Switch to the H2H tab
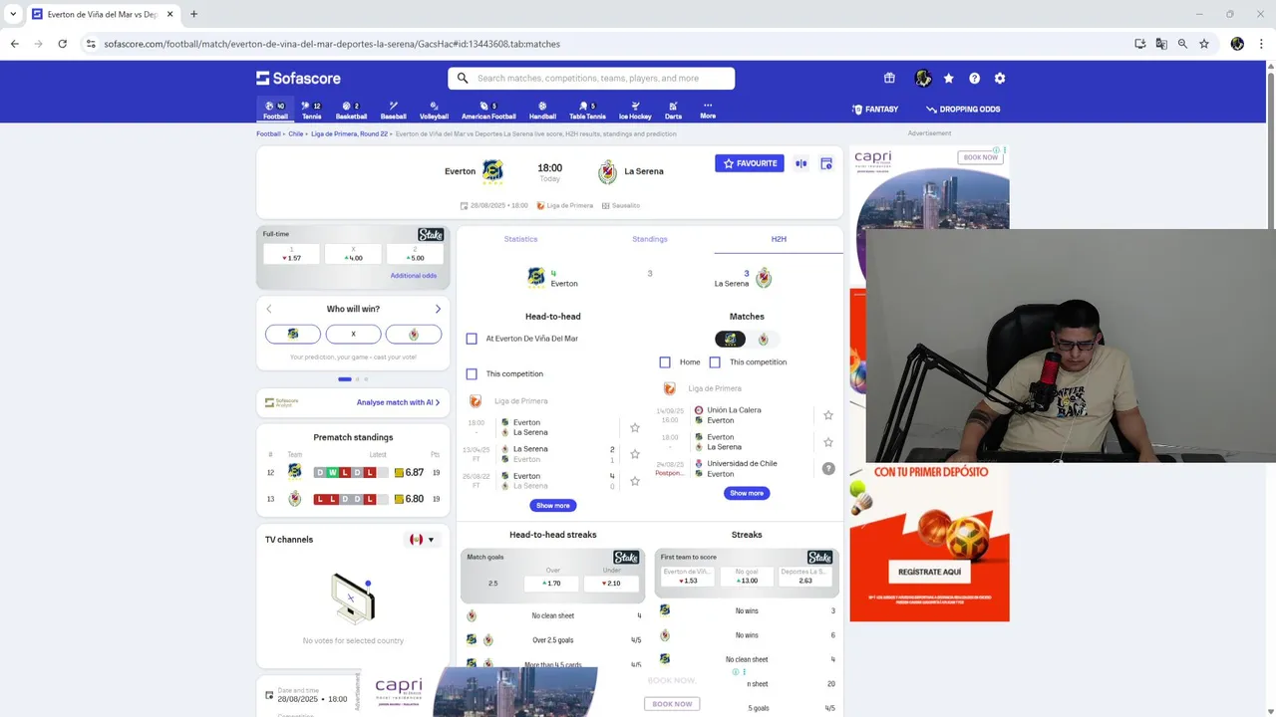Viewport: 1276px width, 717px height. coord(779,239)
